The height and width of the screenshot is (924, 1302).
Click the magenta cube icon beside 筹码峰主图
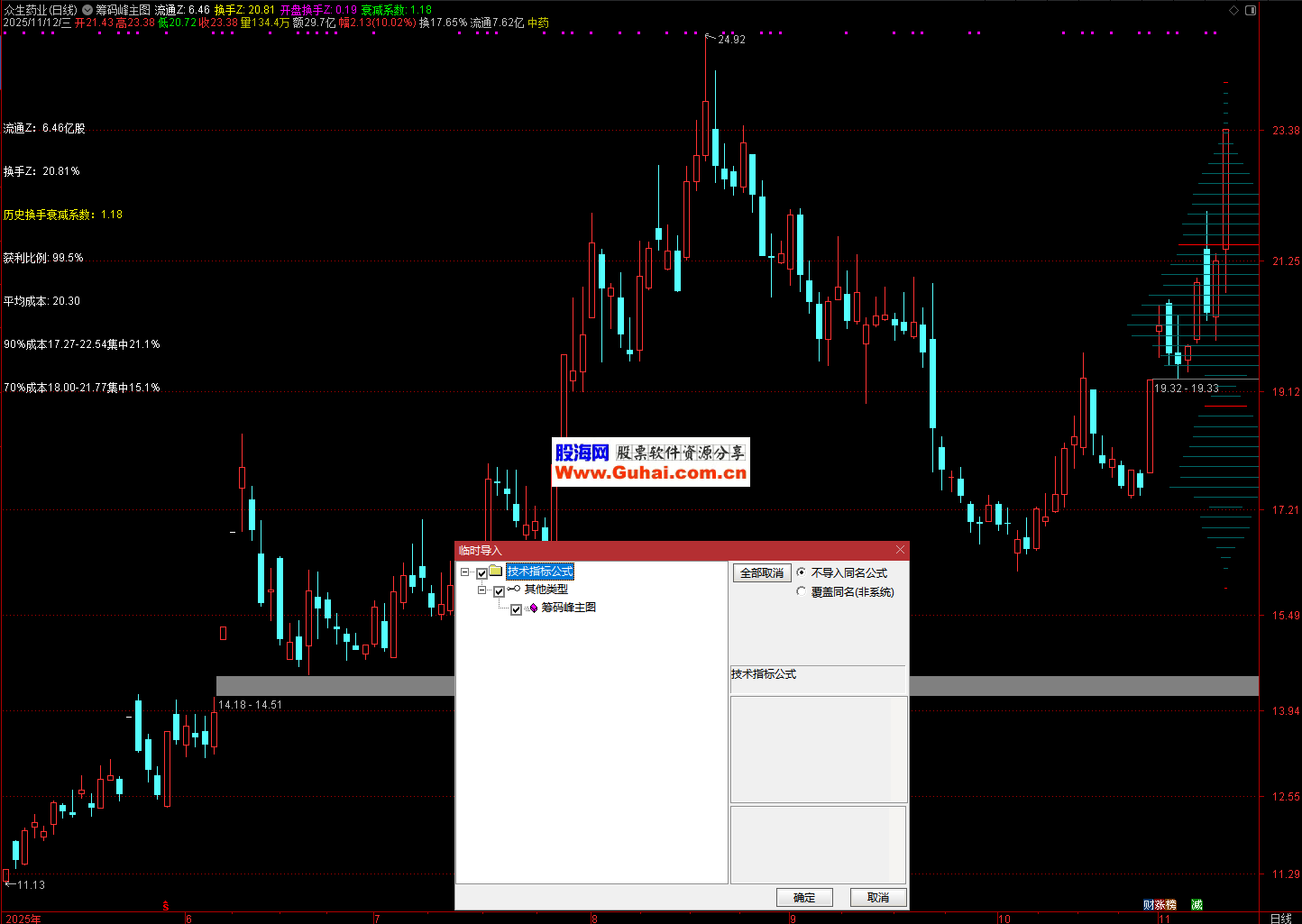coord(532,608)
